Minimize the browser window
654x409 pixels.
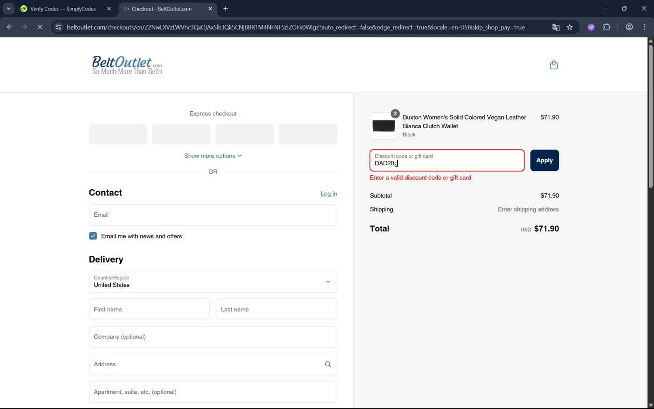pyautogui.click(x=605, y=9)
